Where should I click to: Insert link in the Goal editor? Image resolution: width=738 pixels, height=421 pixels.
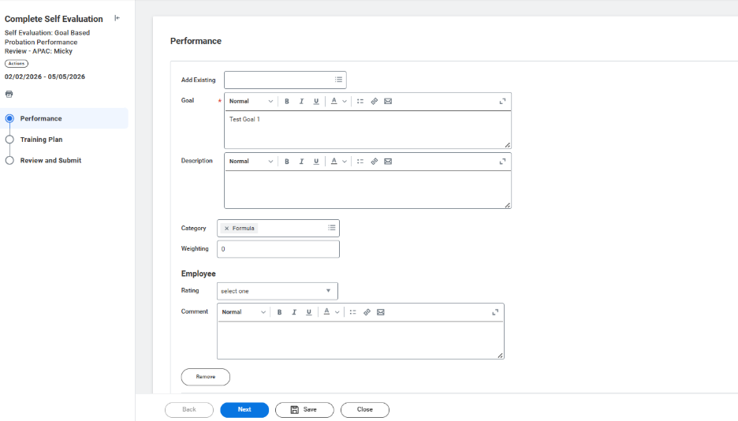coord(375,101)
